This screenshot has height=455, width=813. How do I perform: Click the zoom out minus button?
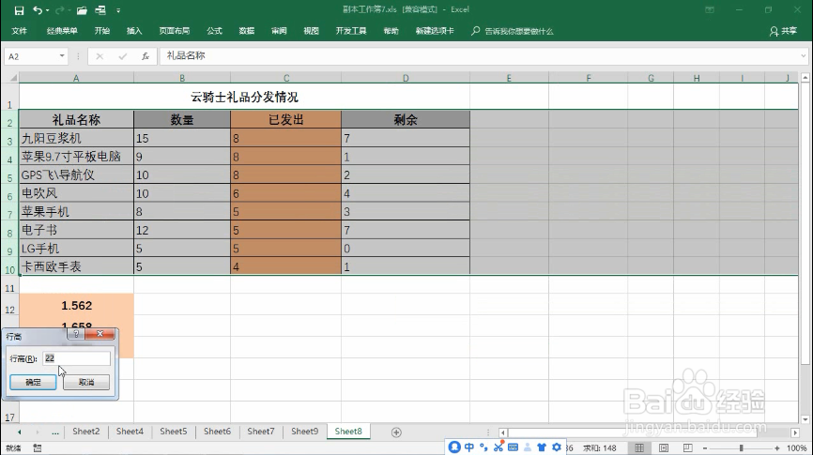705,448
